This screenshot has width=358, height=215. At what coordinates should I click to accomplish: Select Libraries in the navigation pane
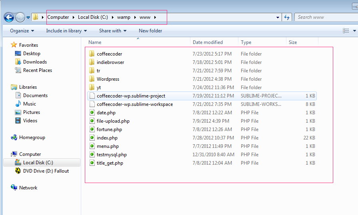28,87
